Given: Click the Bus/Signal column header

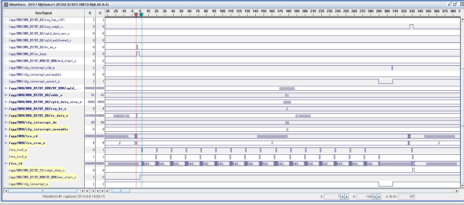Looking at the screenshot, I should (44, 13).
